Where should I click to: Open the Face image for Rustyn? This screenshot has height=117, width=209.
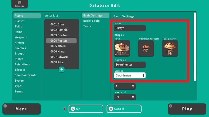122,48
